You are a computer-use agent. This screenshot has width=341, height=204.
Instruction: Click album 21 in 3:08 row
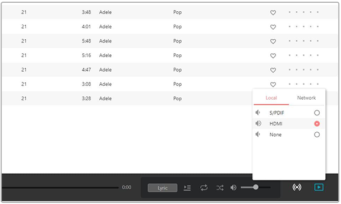click(24, 84)
